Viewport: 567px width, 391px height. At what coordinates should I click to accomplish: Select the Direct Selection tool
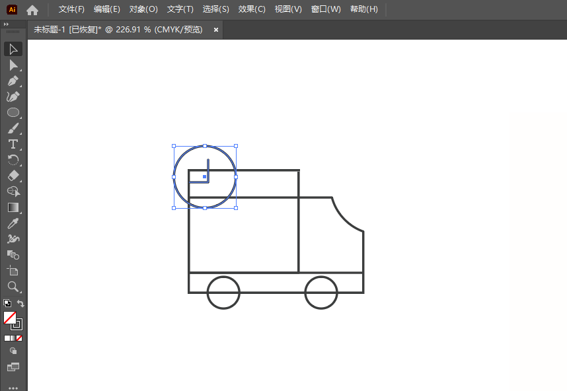[13, 65]
